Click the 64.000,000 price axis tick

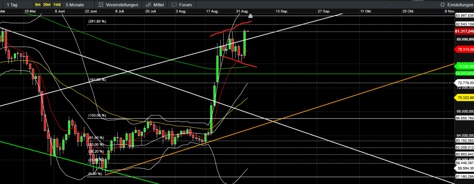coord(465,135)
